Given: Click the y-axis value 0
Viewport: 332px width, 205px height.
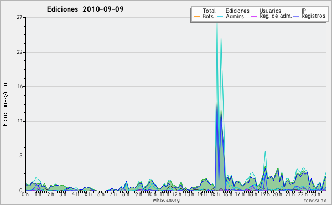Looking at the screenshot, I should point(21,191).
